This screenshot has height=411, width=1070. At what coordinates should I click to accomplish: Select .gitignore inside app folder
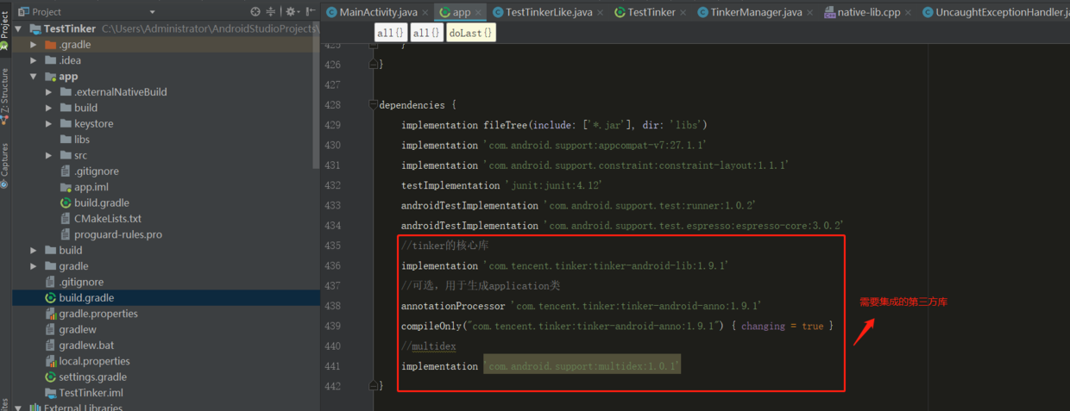(x=97, y=171)
